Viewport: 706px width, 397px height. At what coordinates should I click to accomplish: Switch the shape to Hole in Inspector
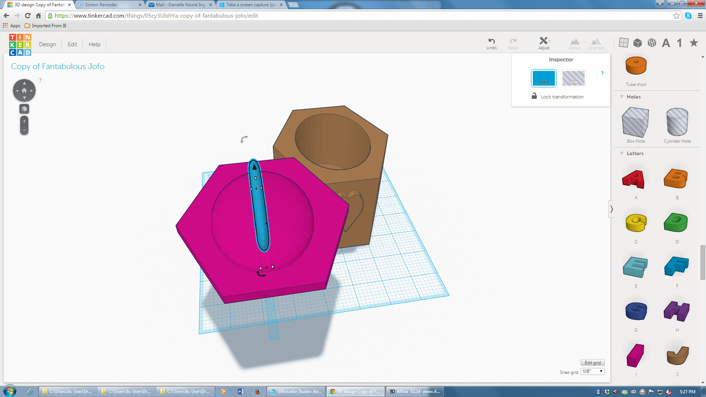tap(573, 78)
